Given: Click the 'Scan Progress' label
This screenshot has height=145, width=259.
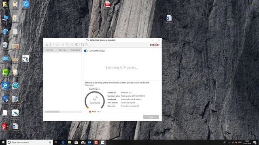Looking at the screenshot, I should pyautogui.click(x=94, y=89).
